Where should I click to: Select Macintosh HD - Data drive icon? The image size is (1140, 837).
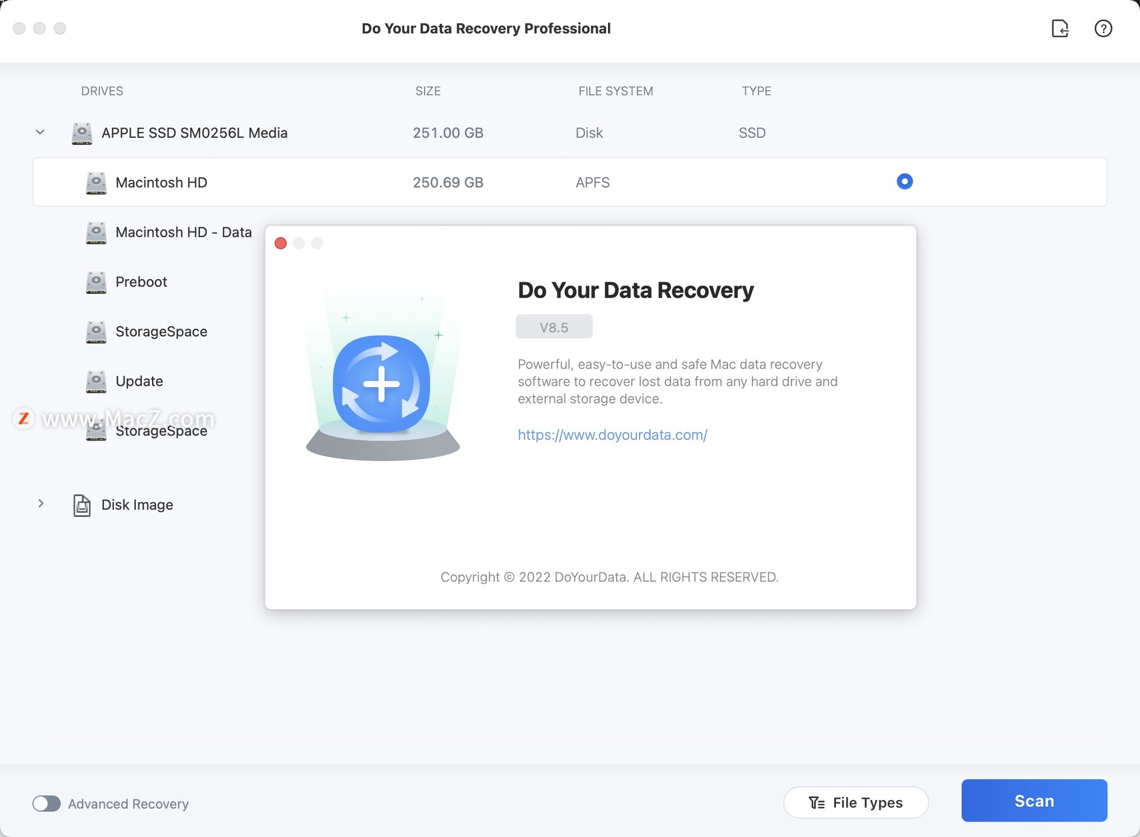point(96,231)
